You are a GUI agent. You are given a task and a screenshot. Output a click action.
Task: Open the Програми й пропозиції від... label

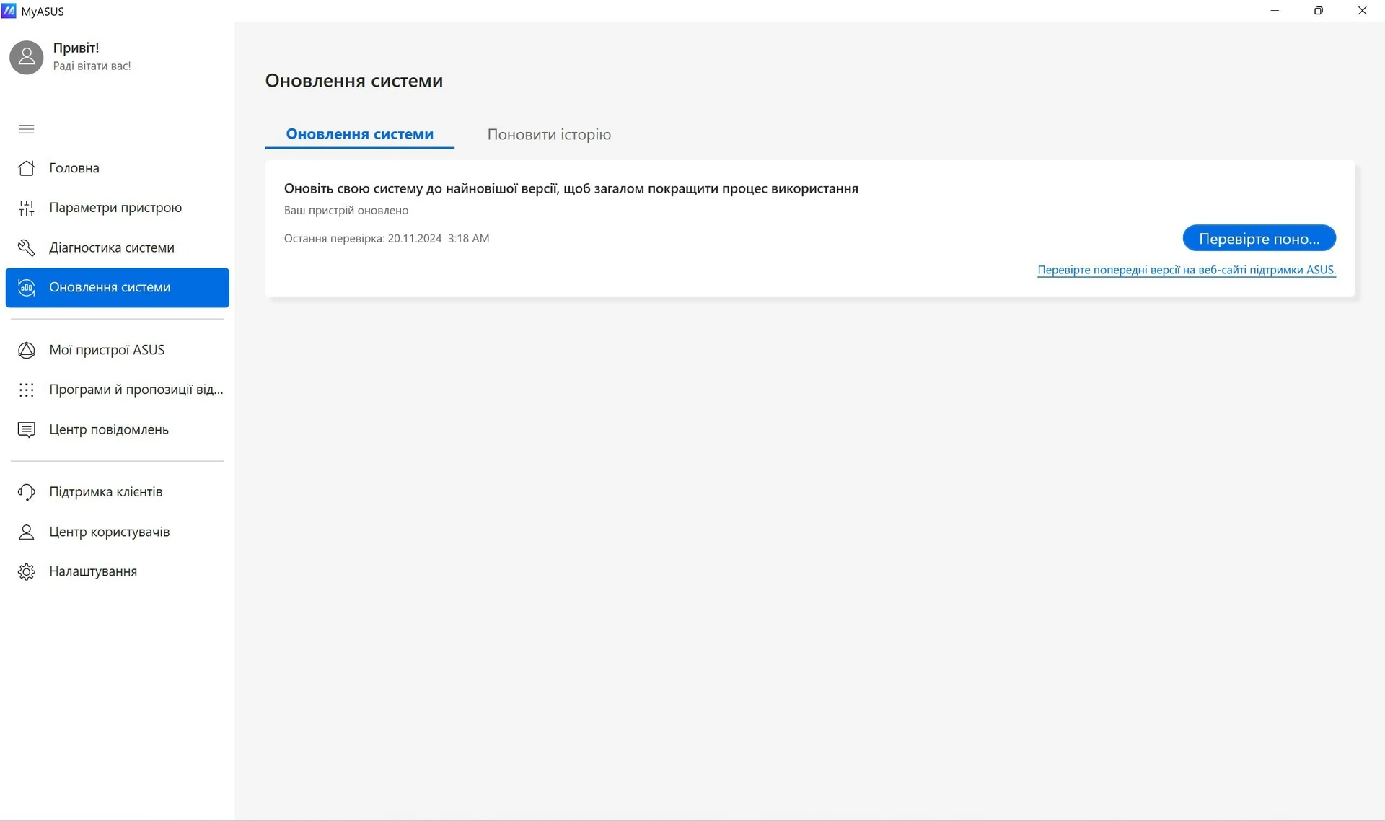click(x=136, y=390)
